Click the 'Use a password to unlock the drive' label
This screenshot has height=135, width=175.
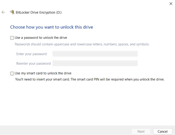tap(41, 38)
